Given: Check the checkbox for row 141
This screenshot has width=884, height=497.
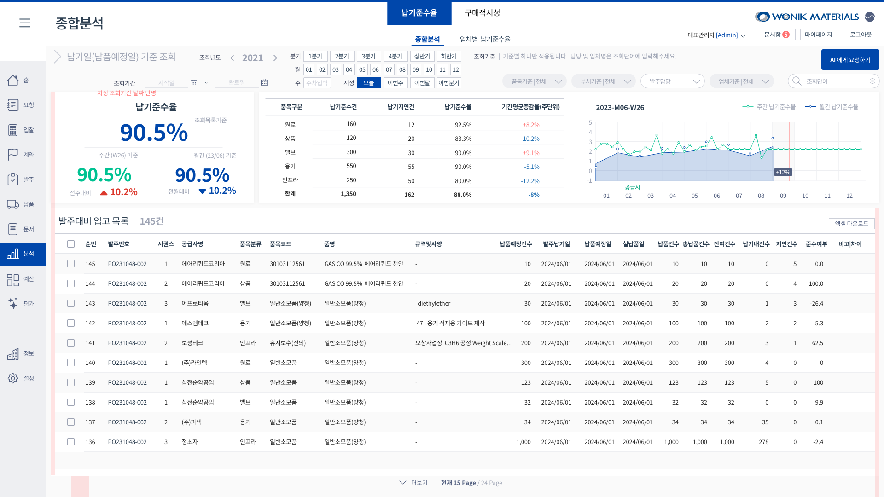Looking at the screenshot, I should pyautogui.click(x=71, y=343).
